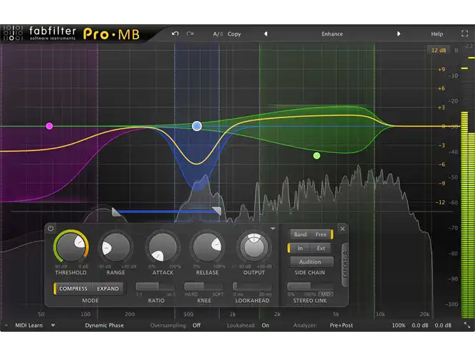This screenshot has width=475, height=356.
Task: Click the Knee slider
Action: point(204,286)
